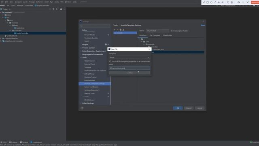Image resolution: width=259 pixels, height=146 pixels.
Task: Select Module Template Settings in sidebar
Action: (95, 84)
